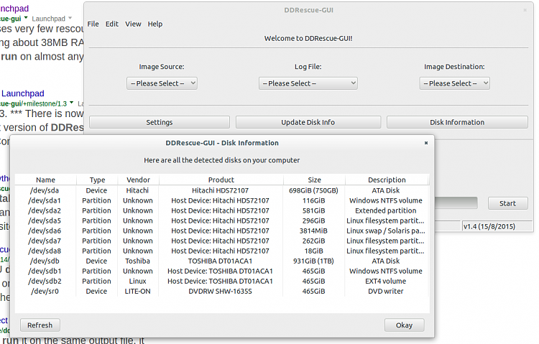This screenshot has height=344, width=539.
Task: Click the Settings button
Action: (159, 122)
